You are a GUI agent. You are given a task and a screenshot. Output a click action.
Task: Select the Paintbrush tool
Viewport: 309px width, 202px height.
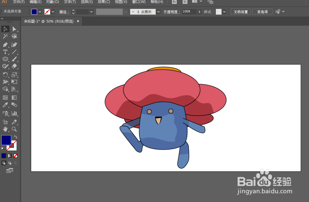tap(14, 59)
